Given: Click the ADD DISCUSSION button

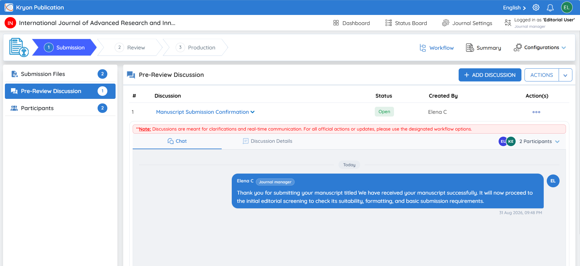Looking at the screenshot, I should point(490,75).
